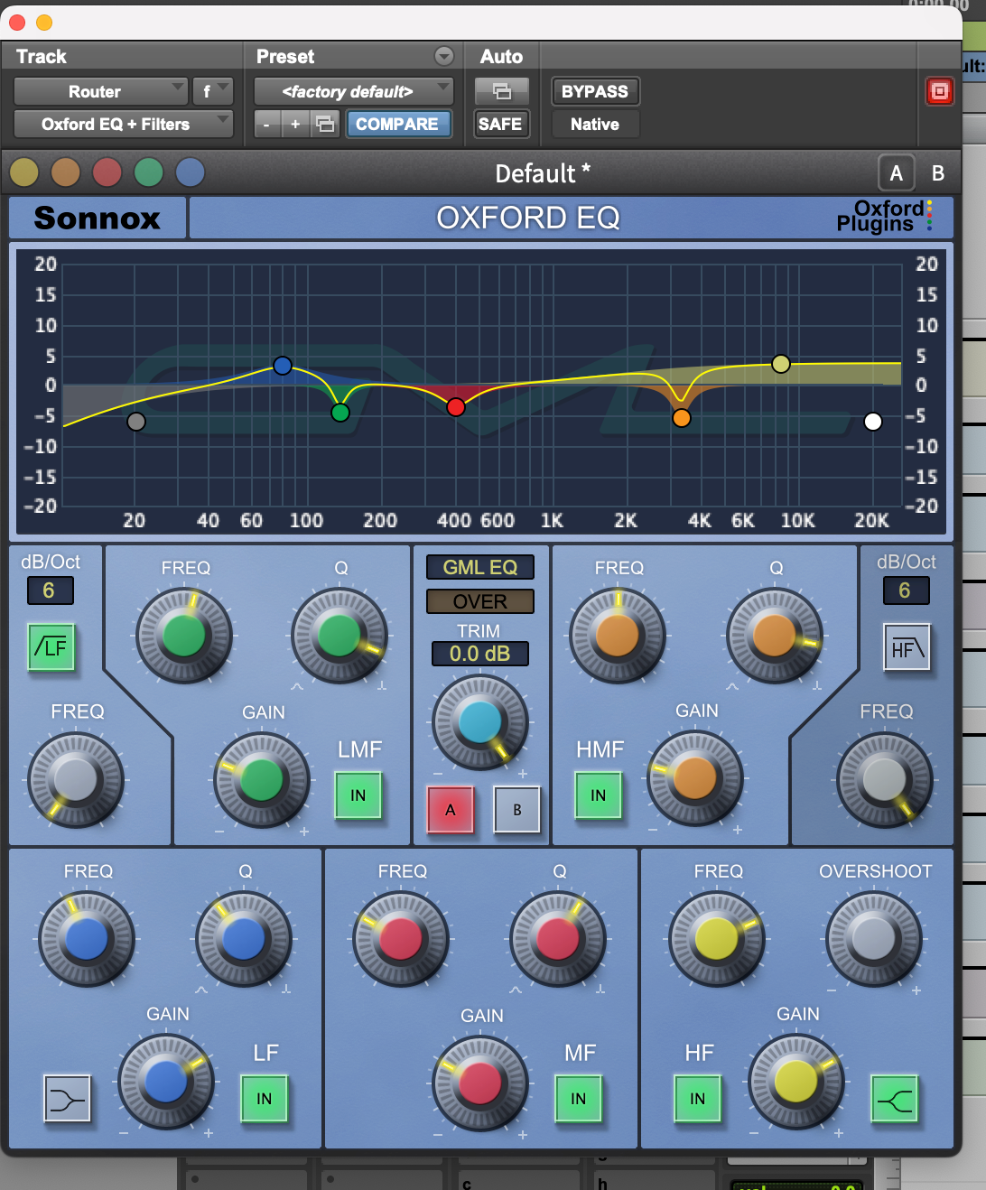Open the Router track selector dropdown
The width and height of the screenshot is (986, 1190).
[100, 91]
